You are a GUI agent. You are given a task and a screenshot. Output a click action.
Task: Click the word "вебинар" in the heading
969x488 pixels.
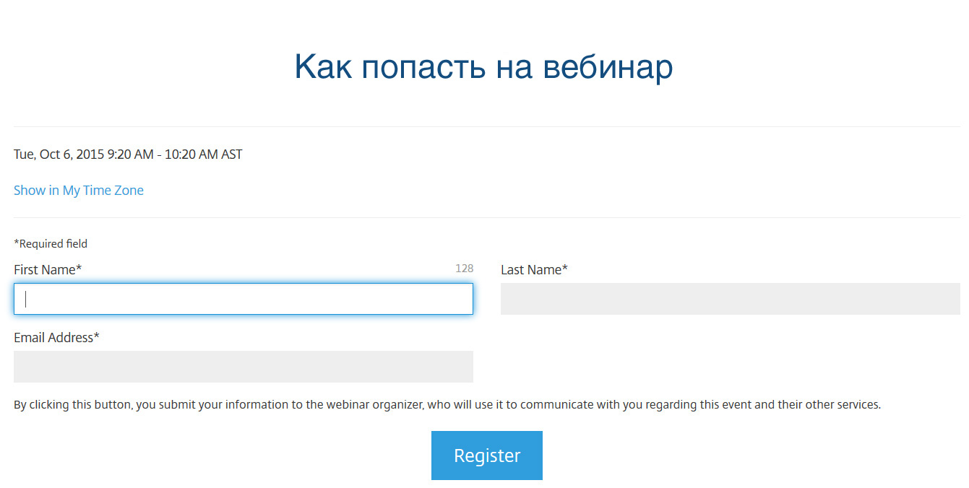click(x=608, y=67)
